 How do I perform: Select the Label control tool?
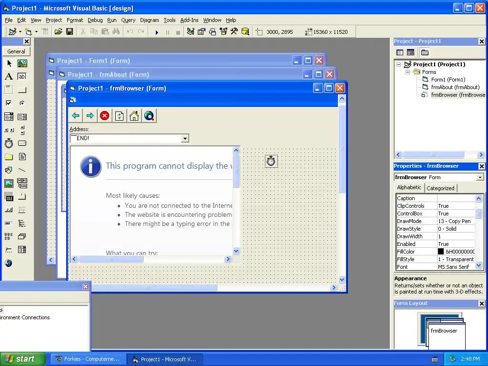[x=9, y=77]
